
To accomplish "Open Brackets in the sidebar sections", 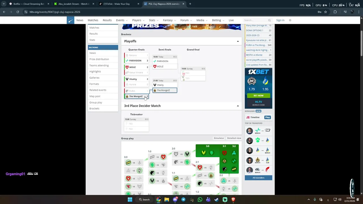I will [94, 109].
